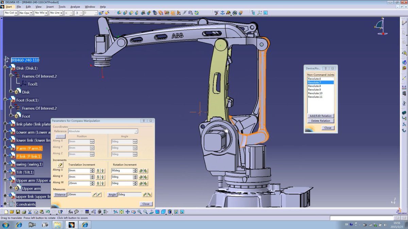The image size is (408, 229).
Task: Select the Pan view tool
Action: pos(128,212)
